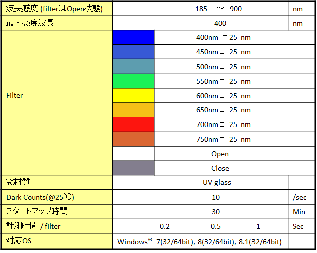Click the yellow Filter label cell
Viewport: 317px width, 253px height.
[x=57, y=95]
